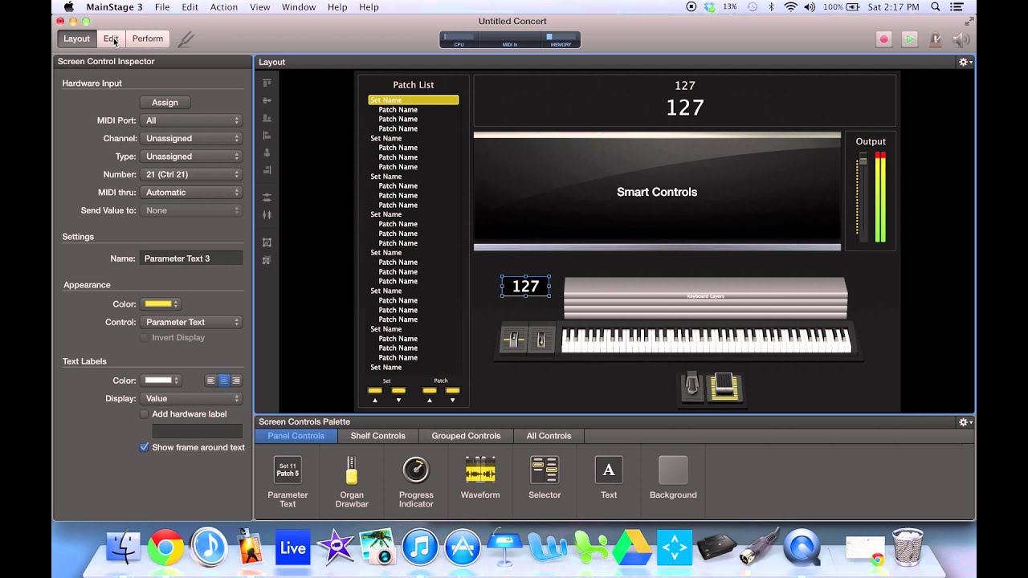Switch to the Panel Controls tab
This screenshot has height=578, width=1028.
tap(296, 436)
